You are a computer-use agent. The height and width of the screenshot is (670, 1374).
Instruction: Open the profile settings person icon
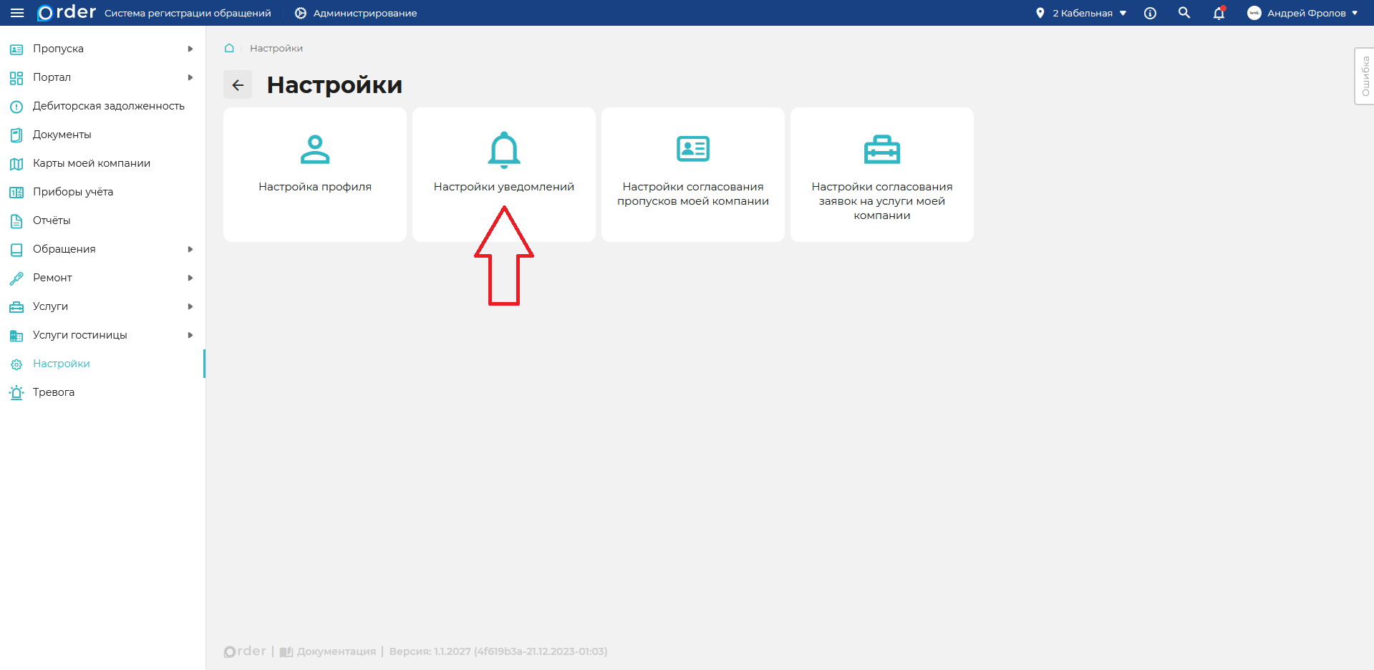(x=315, y=150)
